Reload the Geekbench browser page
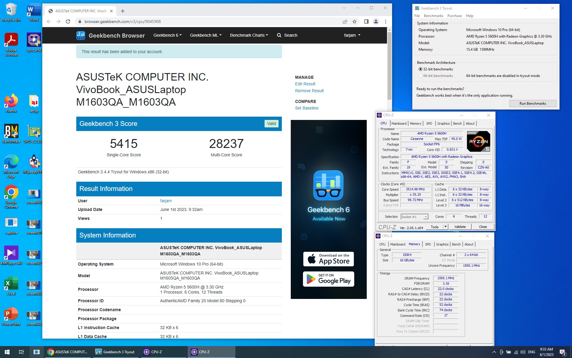The width and height of the screenshot is (572, 358). coord(68,21)
